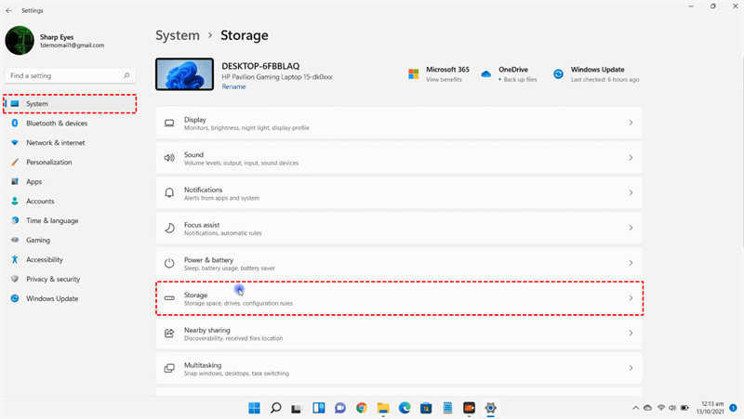
Task: Click the desktop wallpaper device thumbnail
Action: pyautogui.click(x=184, y=74)
